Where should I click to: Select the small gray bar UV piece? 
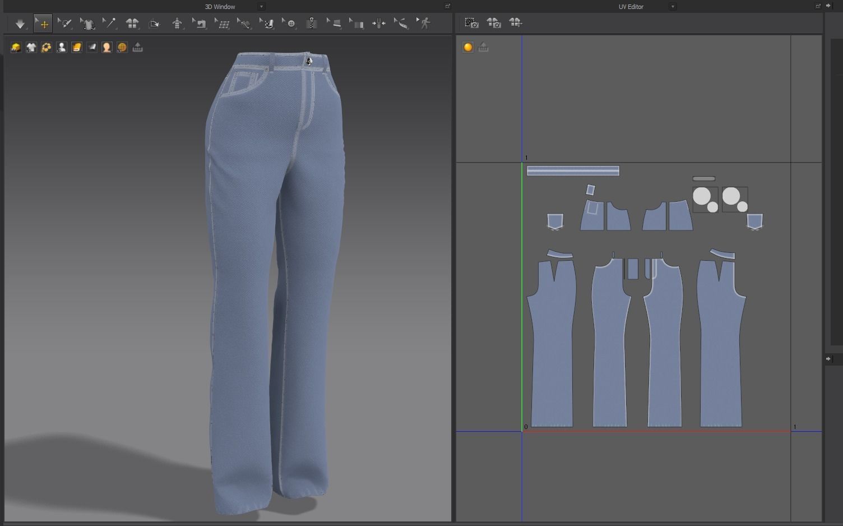pyautogui.click(x=703, y=179)
